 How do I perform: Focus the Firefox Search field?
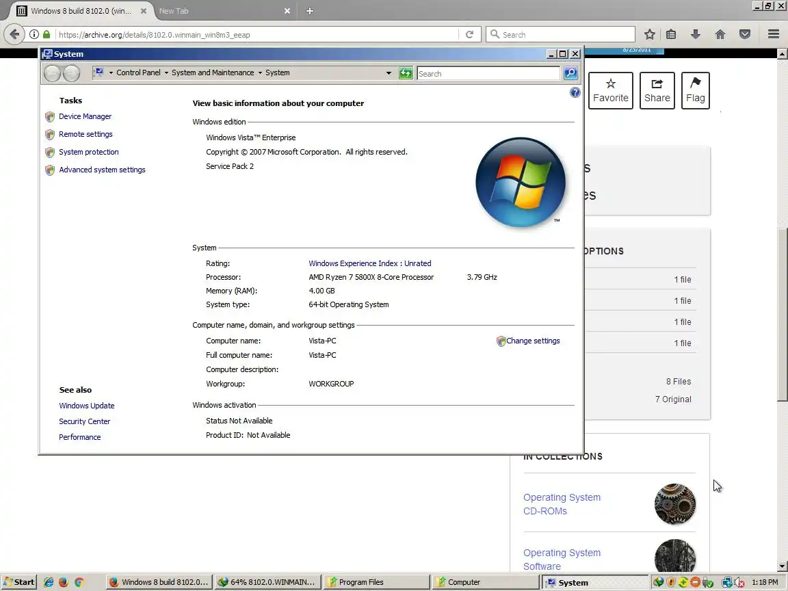pyautogui.click(x=560, y=34)
